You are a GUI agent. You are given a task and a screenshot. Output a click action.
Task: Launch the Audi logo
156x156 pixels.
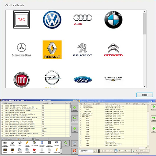click(83, 20)
